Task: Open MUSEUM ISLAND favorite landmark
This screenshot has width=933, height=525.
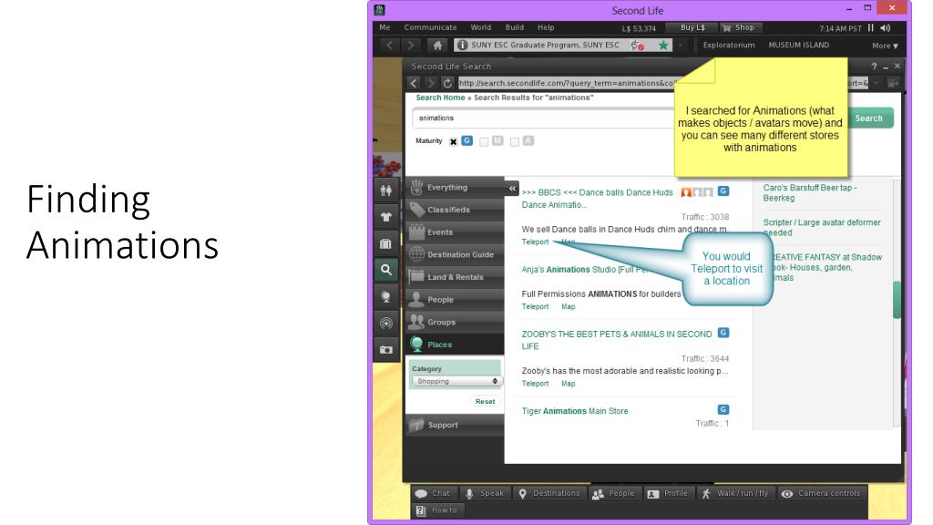Action: (x=798, y=46)
